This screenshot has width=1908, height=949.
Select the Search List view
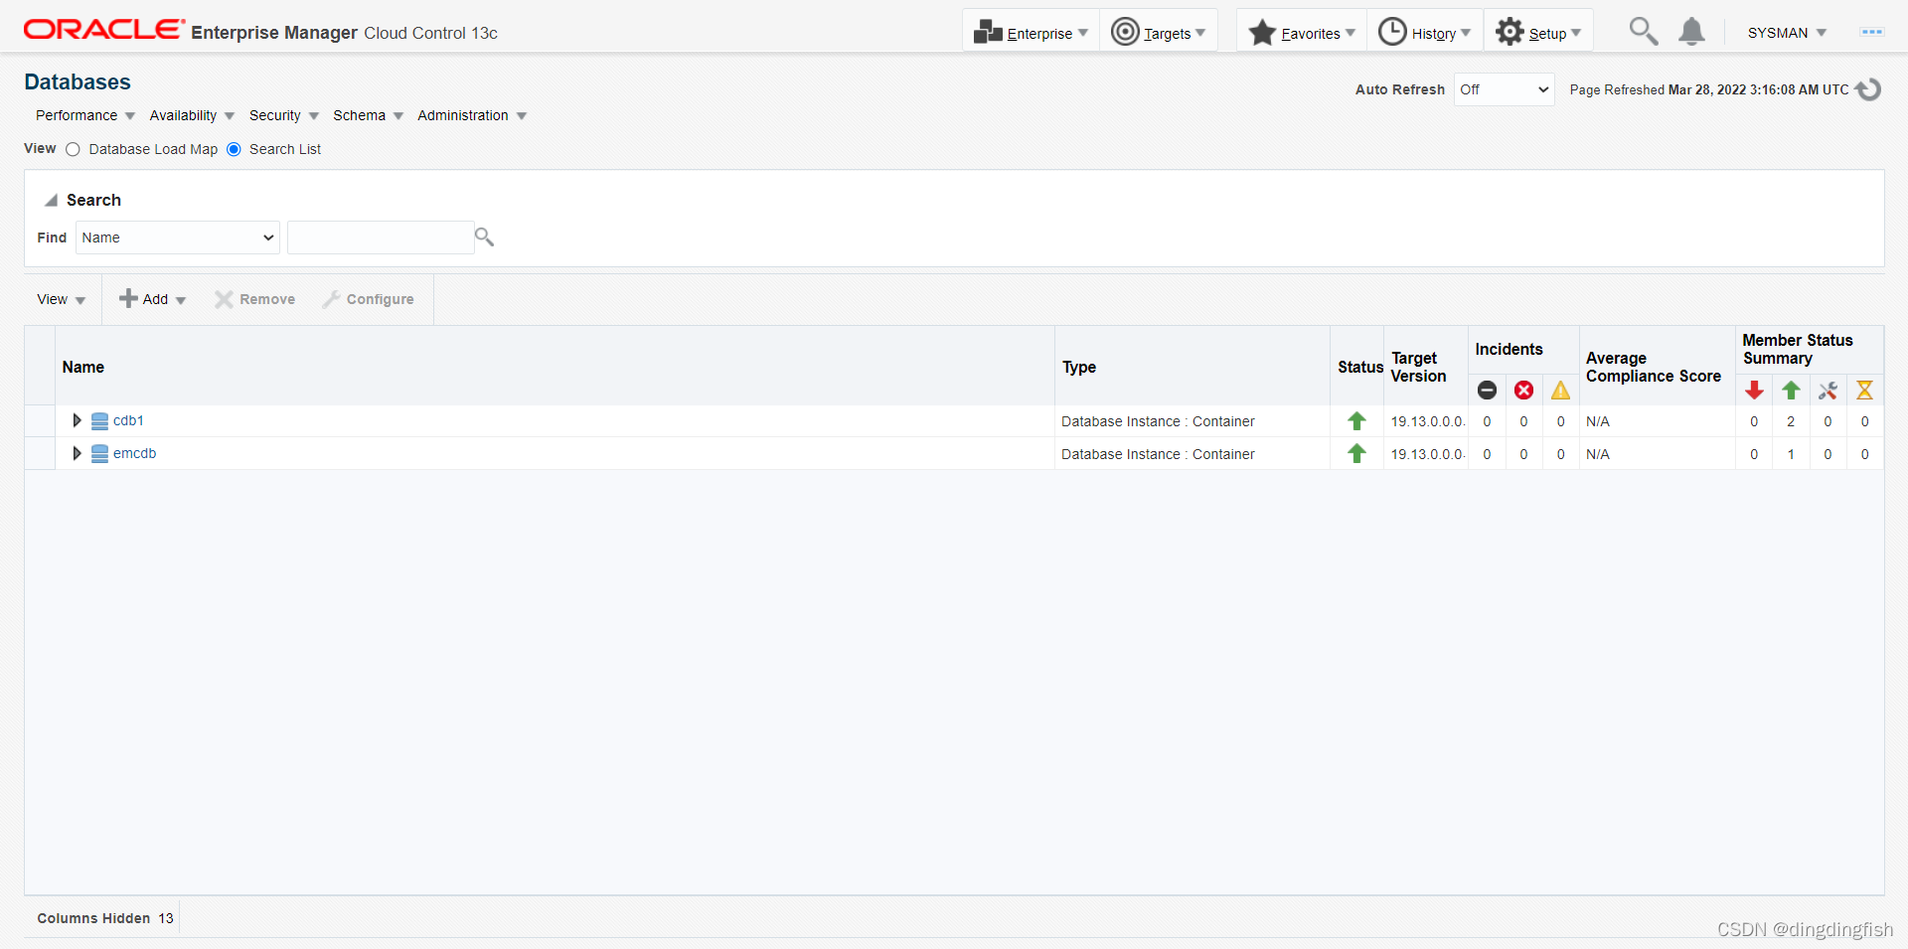click(234, 149)
